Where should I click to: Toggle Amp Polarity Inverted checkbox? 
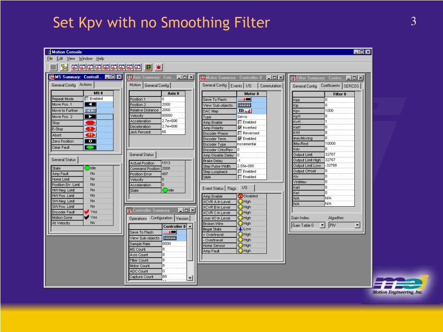[x=240, y=128]
